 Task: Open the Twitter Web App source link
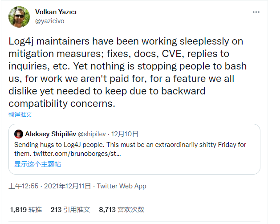122,186
